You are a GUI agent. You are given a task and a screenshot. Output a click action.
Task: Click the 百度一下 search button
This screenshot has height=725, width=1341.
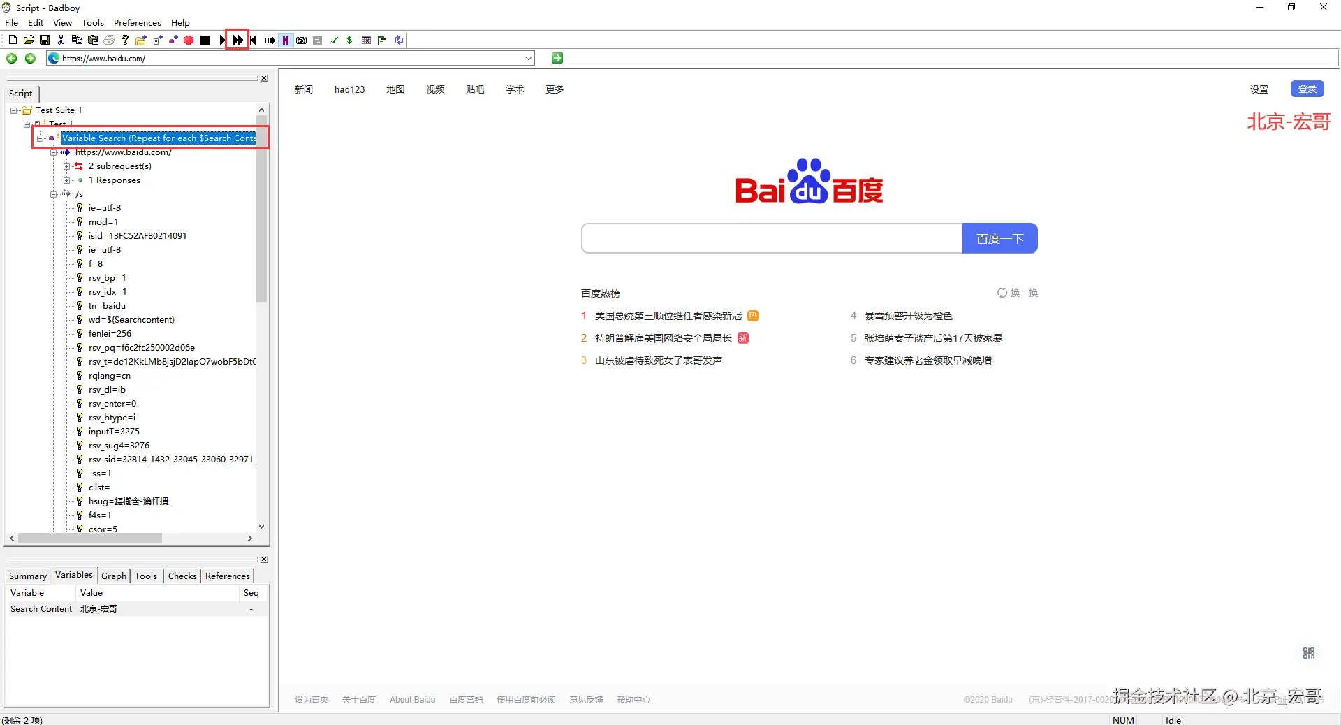coord(999,239)
